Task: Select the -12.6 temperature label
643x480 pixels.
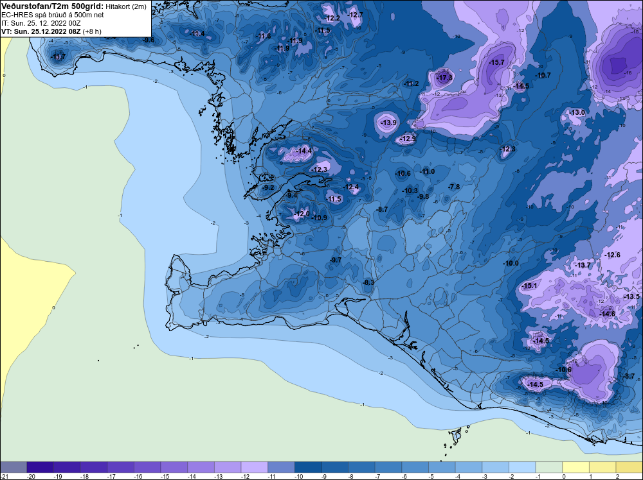Action: [613, 255]
